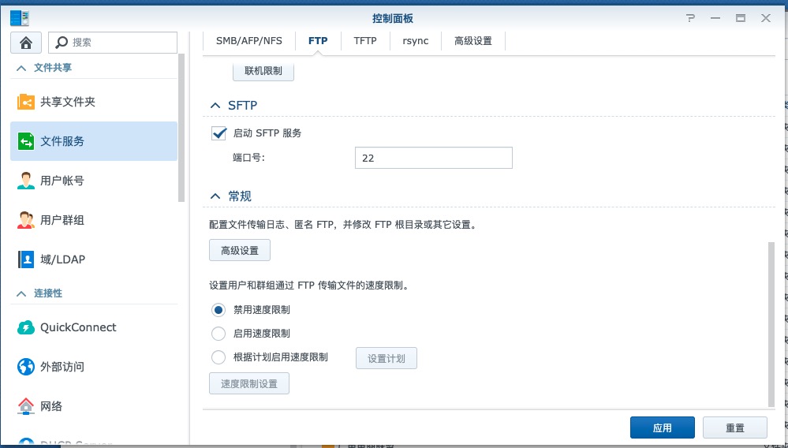The height and width of the screenshot is (448, 788).
Task: Open User Group (用户群组) icon
Action: pos(26,221)
